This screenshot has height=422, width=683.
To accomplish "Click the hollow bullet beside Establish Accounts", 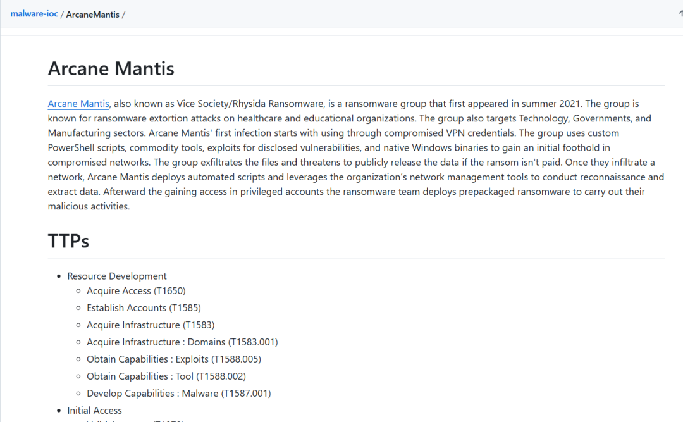I will [78, 308].
